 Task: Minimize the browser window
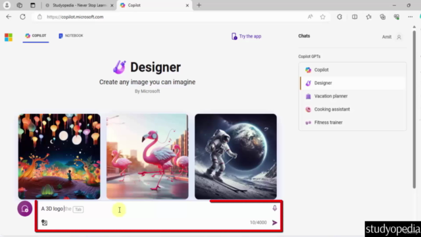tap(394, 5)
